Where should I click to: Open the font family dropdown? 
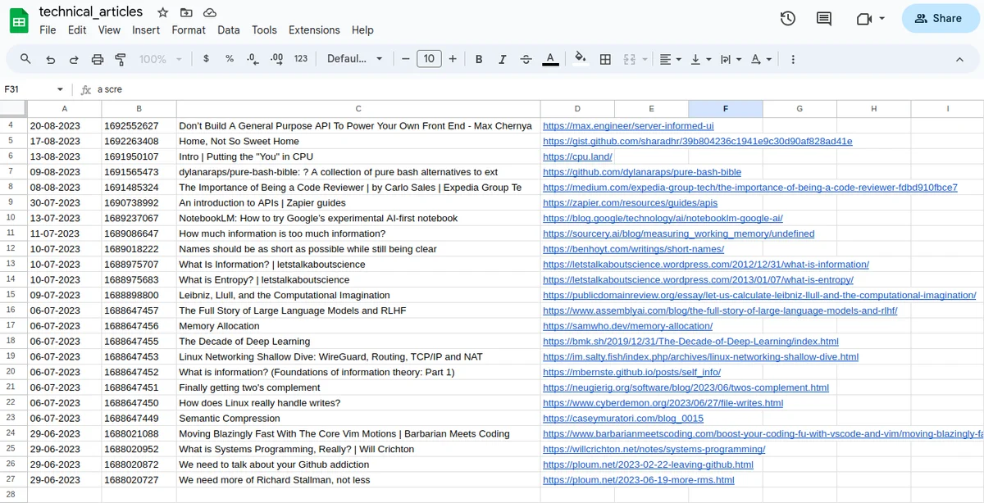pos(355,59)
